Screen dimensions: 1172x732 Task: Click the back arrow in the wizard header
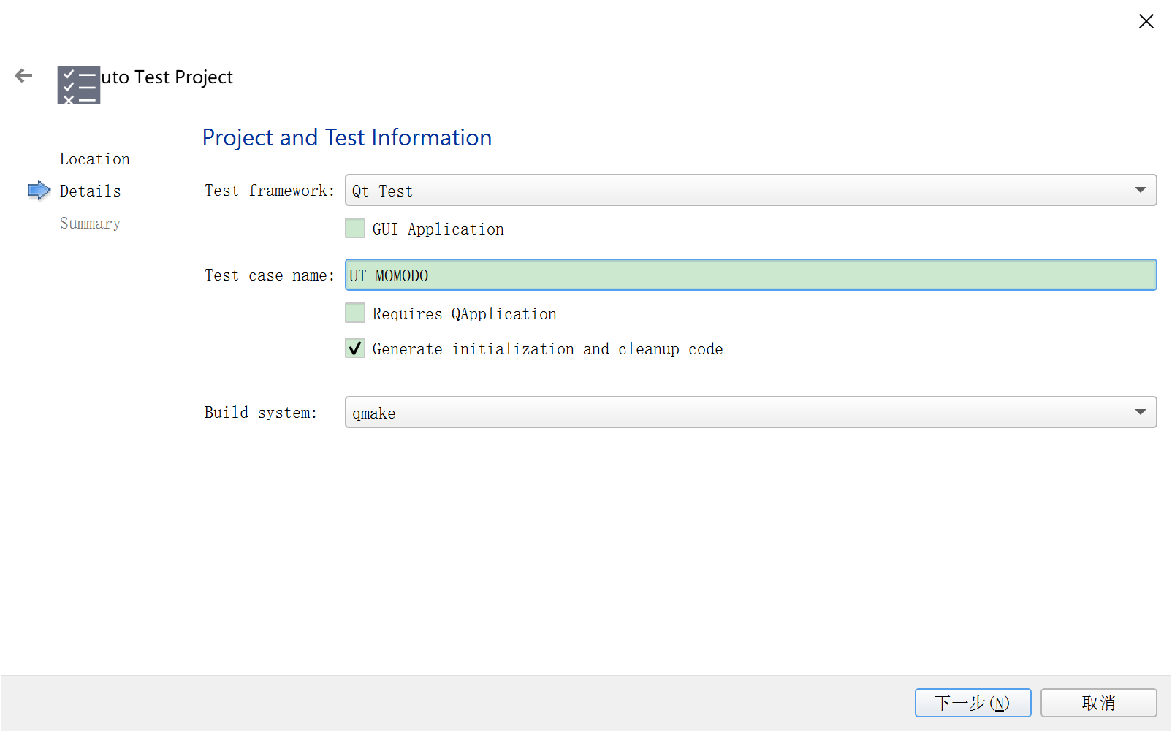coord(24,76)
